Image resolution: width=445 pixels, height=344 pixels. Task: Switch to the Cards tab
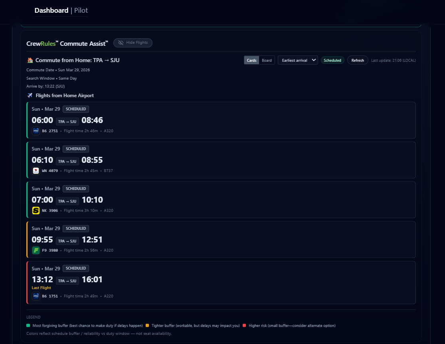coord(251,60)
